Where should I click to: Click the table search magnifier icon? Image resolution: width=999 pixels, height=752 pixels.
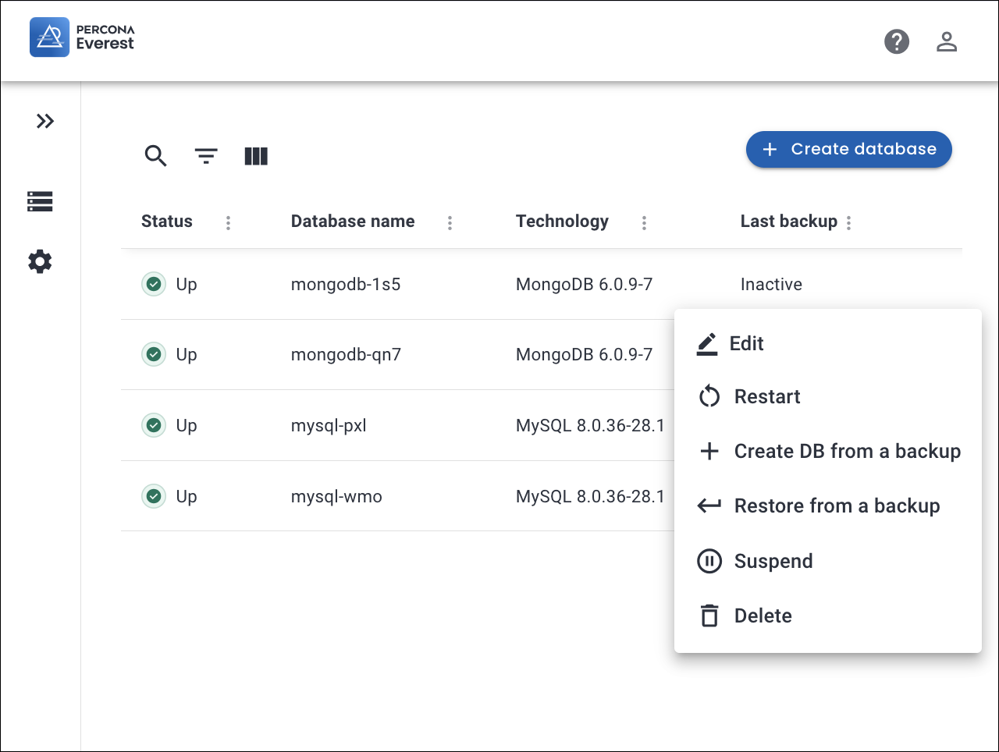click(156, 156)
